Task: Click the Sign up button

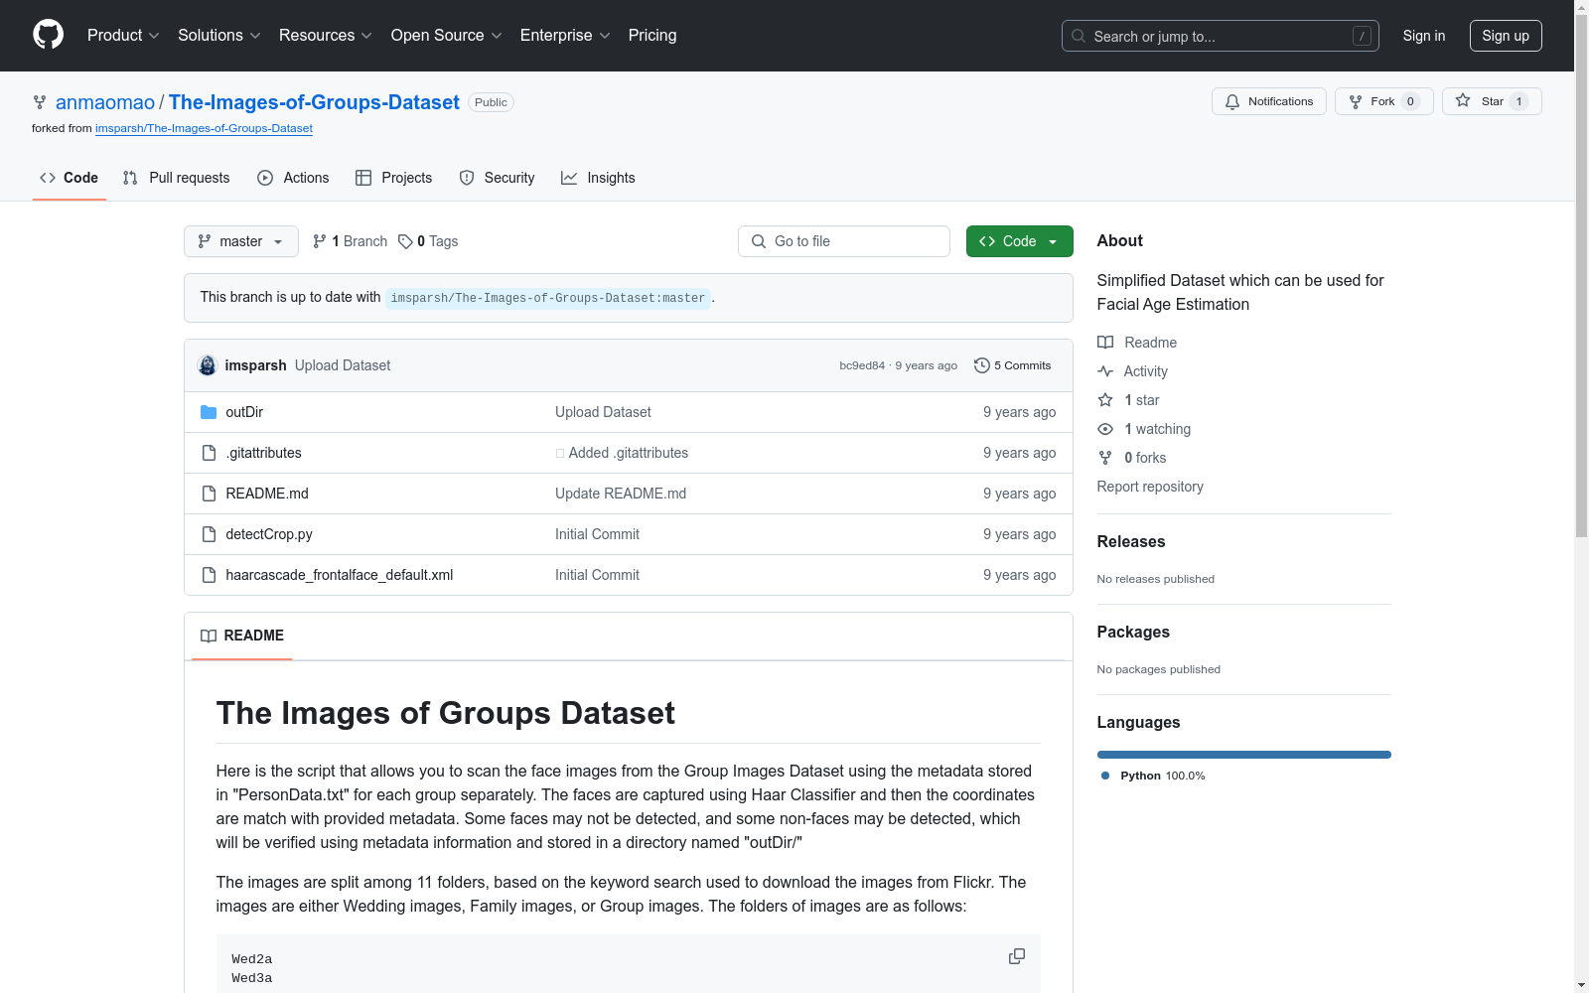Action: click(x=1506, y=36)
